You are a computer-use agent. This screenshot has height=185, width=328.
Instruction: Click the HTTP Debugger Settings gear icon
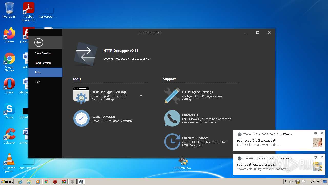coord(81,95)
